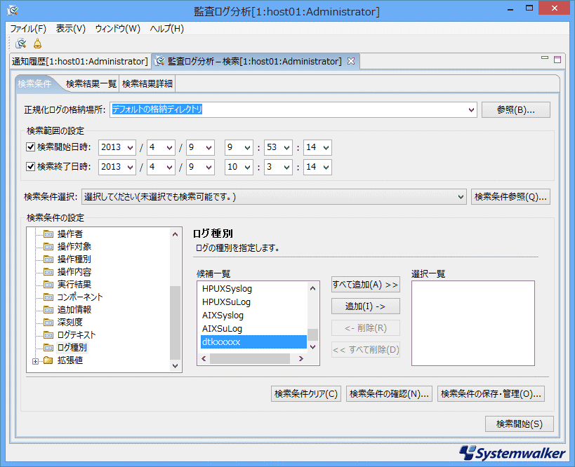This screenshot has height=467, width=575.
Task: Open the 検索条件選択 dropdown
Action: 461,197
